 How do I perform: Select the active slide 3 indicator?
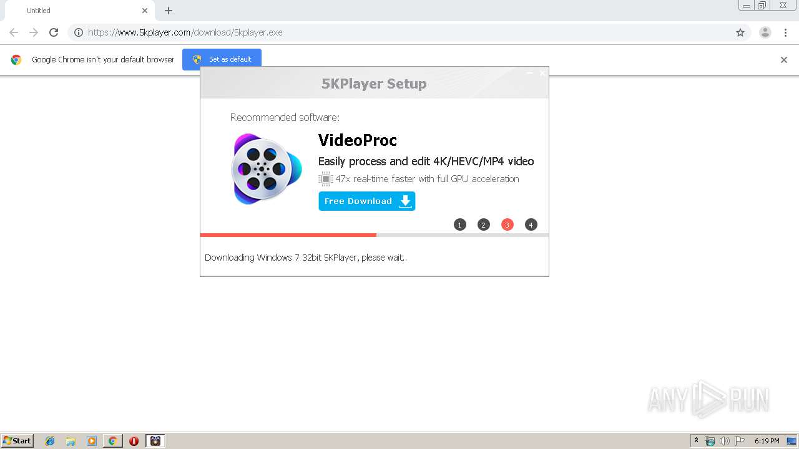tap(507, 224)
